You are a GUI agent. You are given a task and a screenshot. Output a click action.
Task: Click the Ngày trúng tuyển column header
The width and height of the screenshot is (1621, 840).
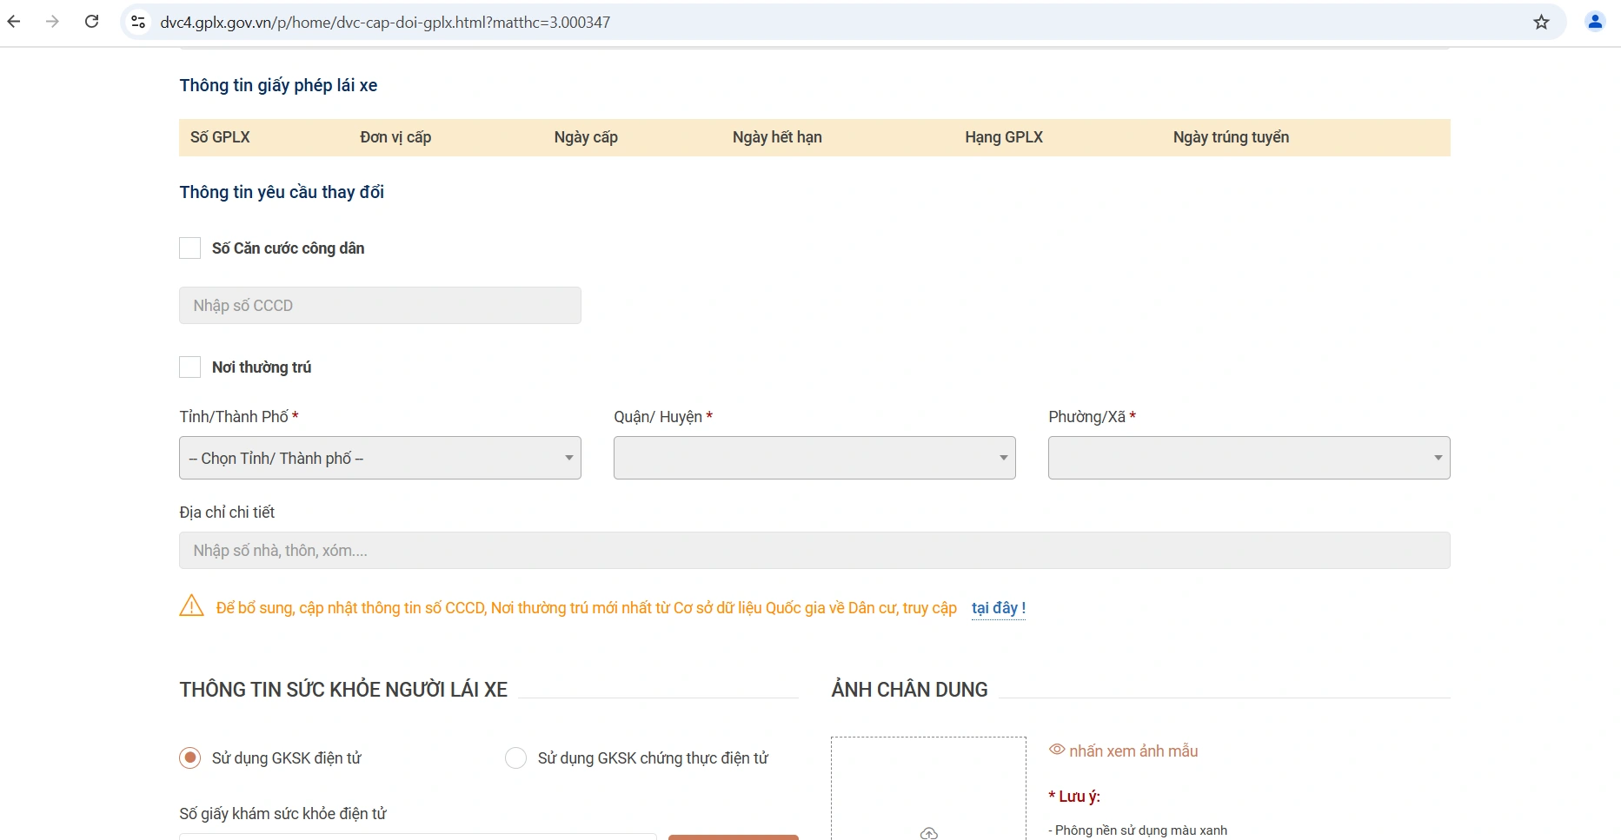[1231, 137]
